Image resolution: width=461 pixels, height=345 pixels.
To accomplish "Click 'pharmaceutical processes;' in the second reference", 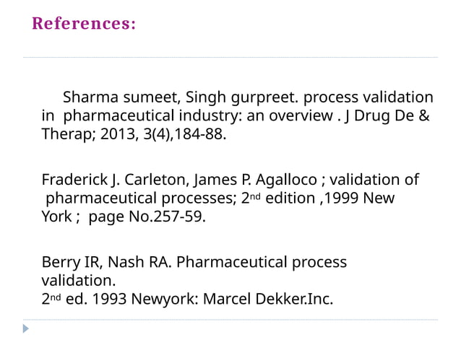I will [138, 198].
